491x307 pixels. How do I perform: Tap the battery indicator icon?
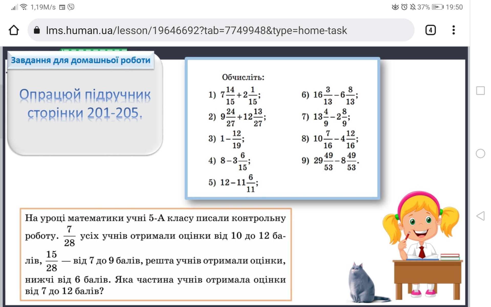[437, 7]
